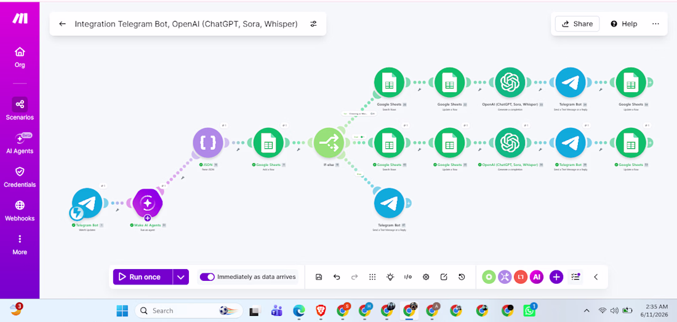Open the notes icon in toolbar
This screenshot has height=322, width=677.
443,277
